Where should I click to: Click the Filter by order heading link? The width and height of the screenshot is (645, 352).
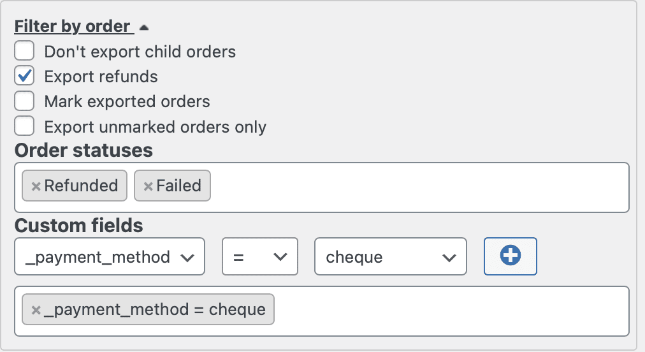(72, 27)
